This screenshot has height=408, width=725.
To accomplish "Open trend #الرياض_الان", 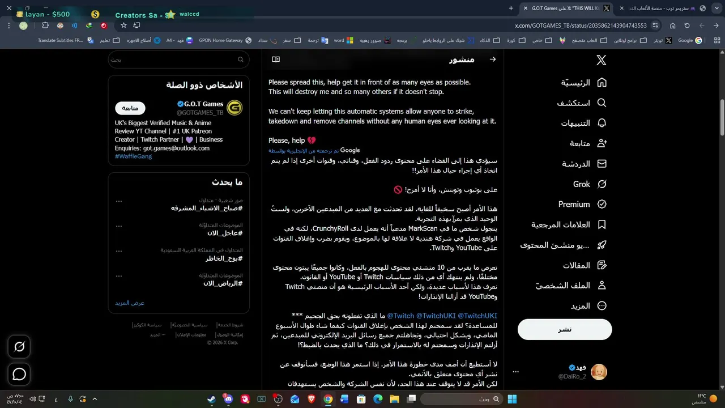I will (x=223, y=283).
